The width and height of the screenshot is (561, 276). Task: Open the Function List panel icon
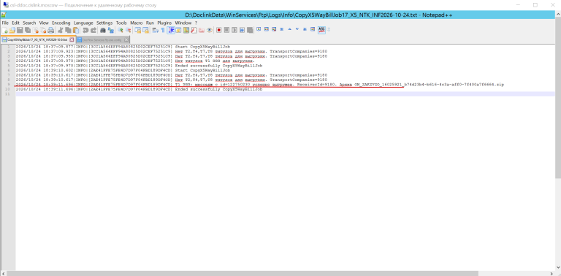coord(194,30)
